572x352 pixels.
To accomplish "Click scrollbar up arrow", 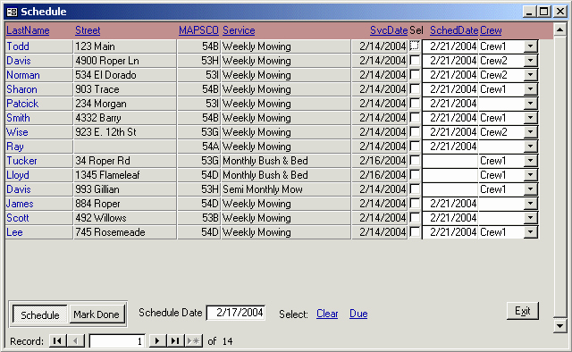I will tap(559, 29).
